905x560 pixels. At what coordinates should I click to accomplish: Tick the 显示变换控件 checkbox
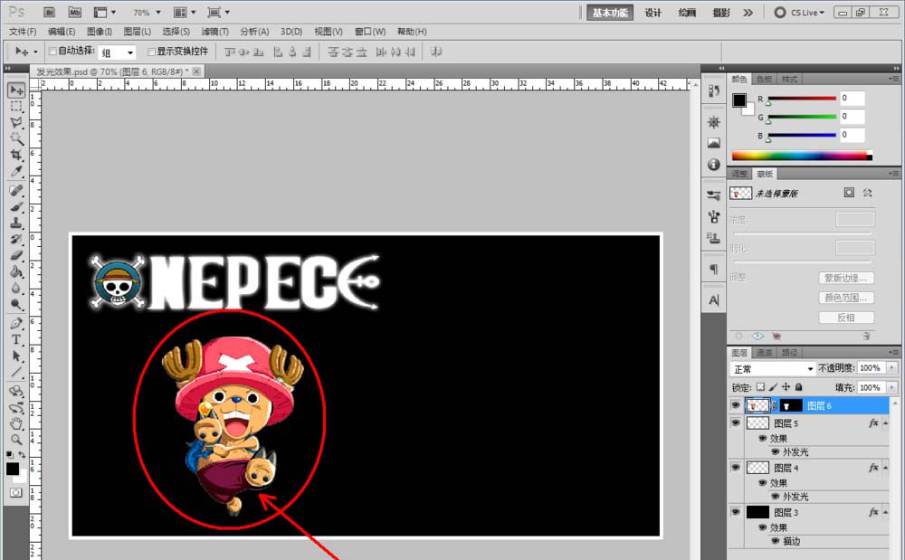152,52
